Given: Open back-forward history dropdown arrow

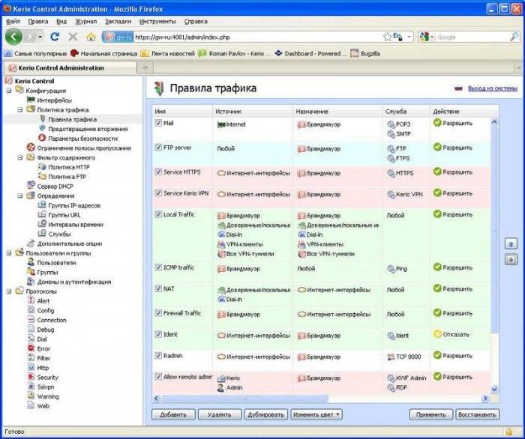Looking at the screenshot, I should pos(40,37).
